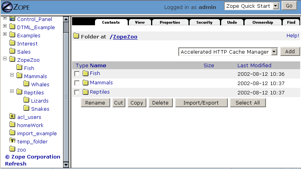Click the Zope Corporation copyright link
Image resolution: width=301 pixels, height=169 pixels.
[33, 157]
